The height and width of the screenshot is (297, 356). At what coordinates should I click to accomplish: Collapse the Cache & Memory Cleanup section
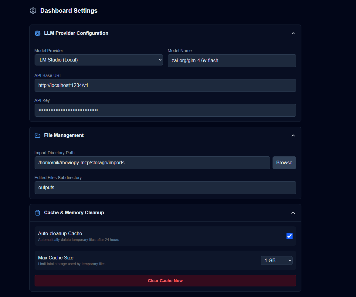(x=293, y=213)
